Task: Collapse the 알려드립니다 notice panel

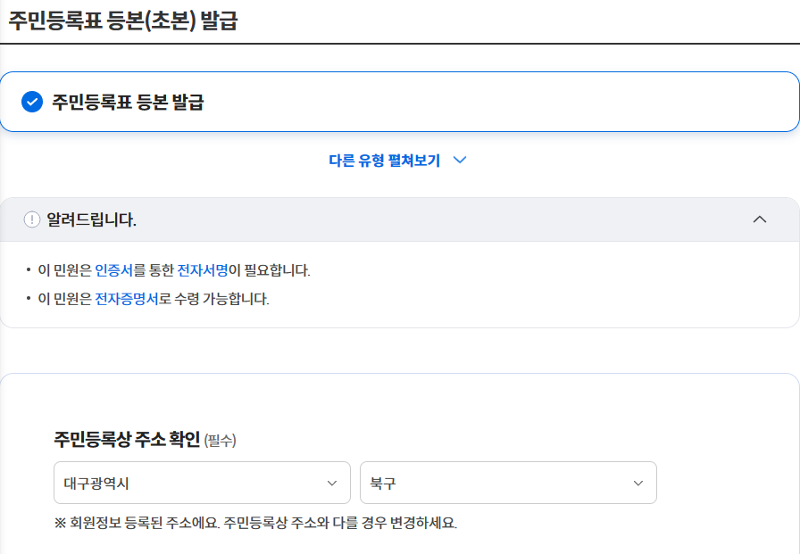Action: tap(760, 219)
